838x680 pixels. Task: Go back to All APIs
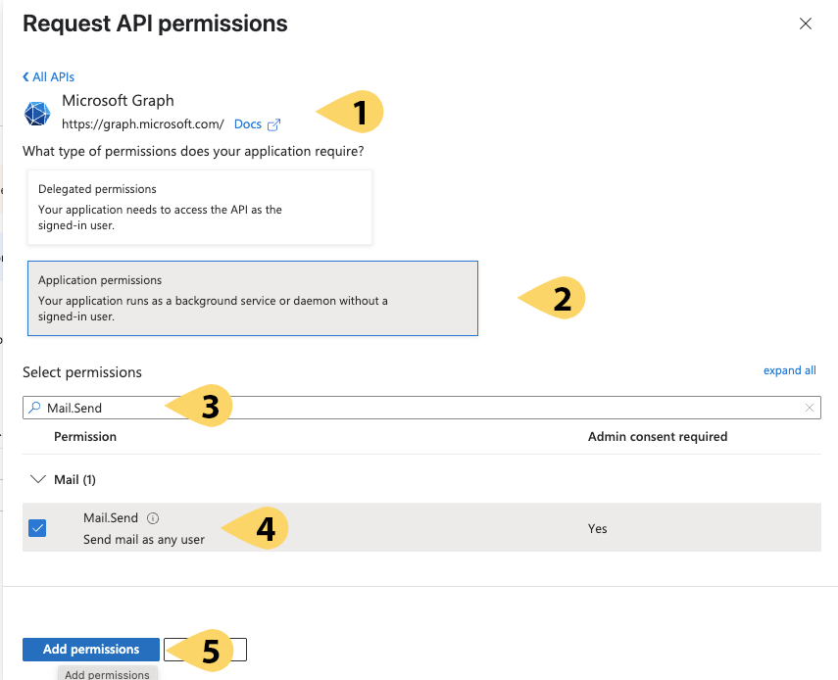48,77
